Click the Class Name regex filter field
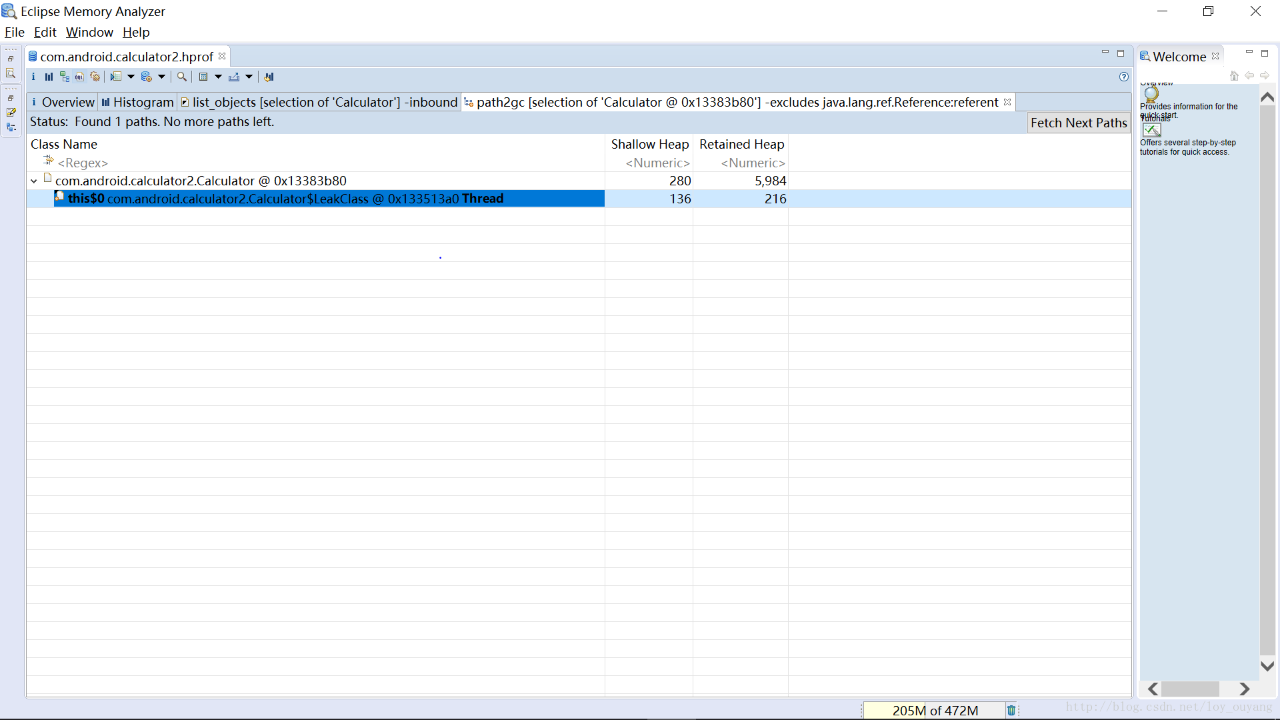 click(x=83, y=163)
